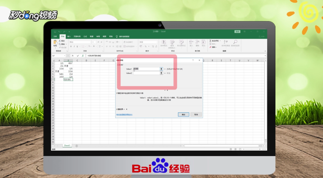
Task: Click the Value2 input field
Action: pos(146,73)
